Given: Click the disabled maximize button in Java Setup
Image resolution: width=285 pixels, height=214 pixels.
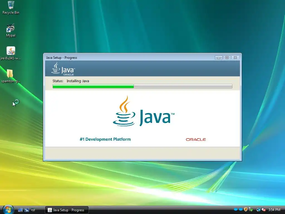Looking at the screenshot, I should 227,57.
